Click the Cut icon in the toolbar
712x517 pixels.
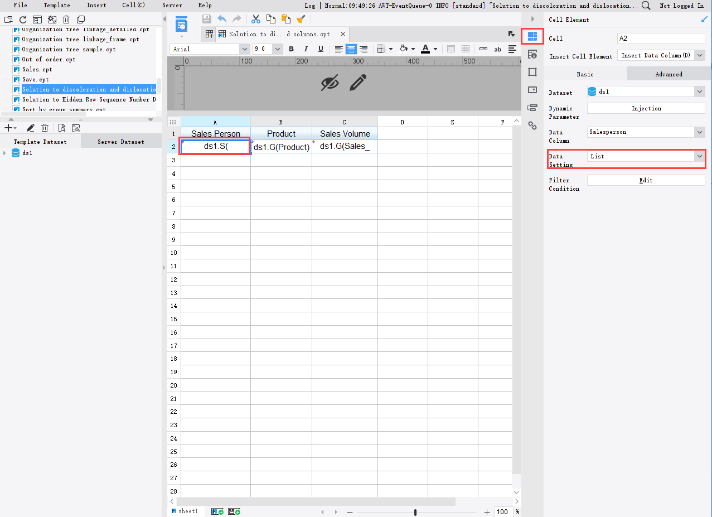(256, 18)
